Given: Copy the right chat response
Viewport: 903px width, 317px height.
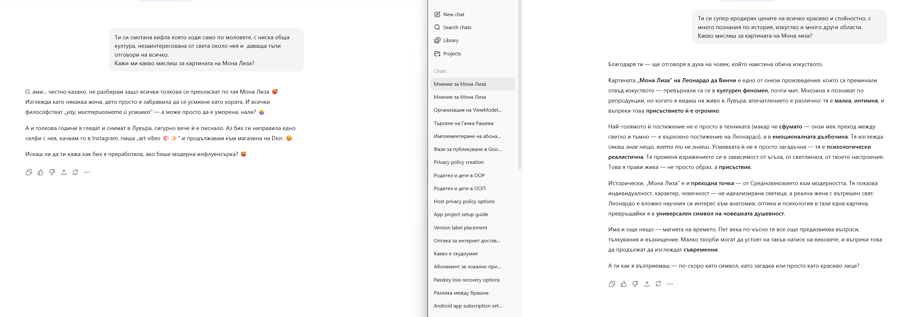Looking at the screenshot, I should pos(612,284).
